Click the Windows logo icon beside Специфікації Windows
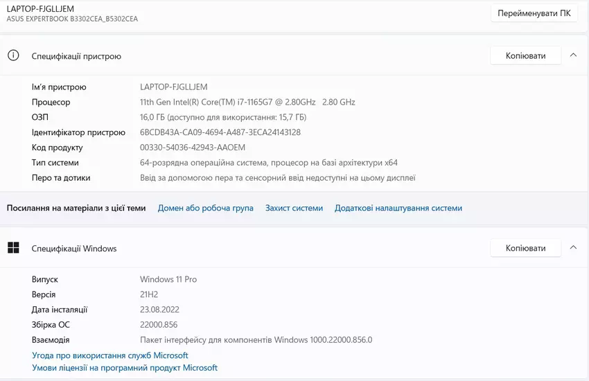Image resolution: width=589 pixels, height=381 pixels. (13, 248)
